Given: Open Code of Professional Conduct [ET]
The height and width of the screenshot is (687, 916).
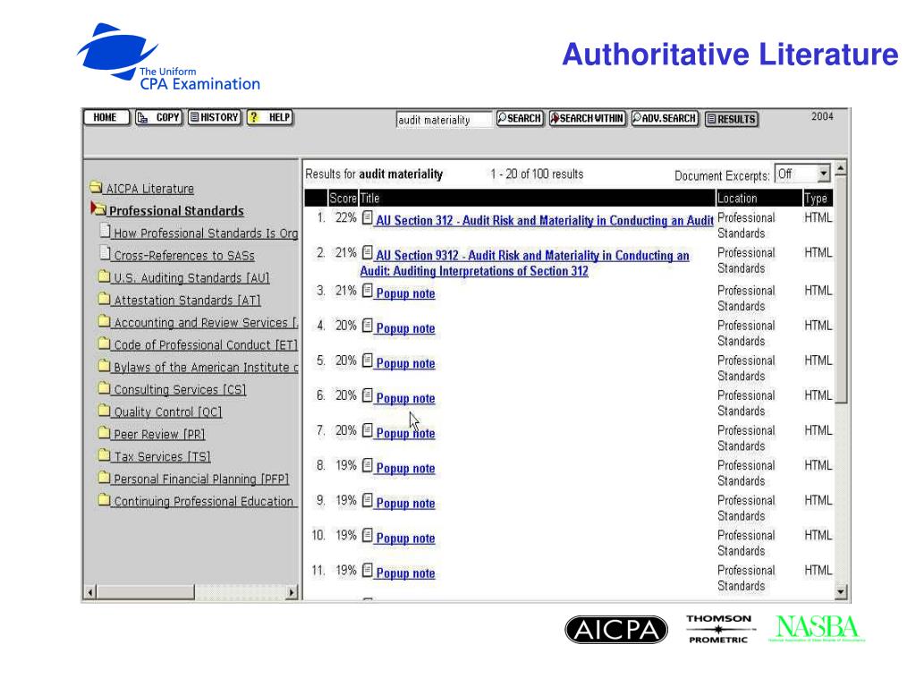Looking at the screenshot, I should click(x=206, y=344).
